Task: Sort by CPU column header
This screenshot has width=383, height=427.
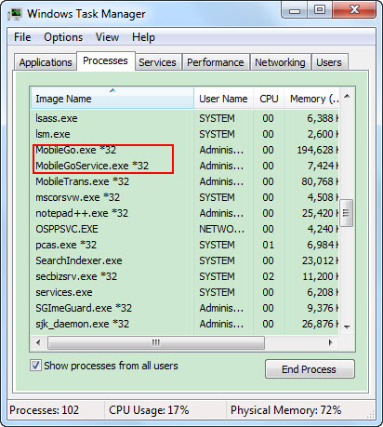Action: point(269,99)
